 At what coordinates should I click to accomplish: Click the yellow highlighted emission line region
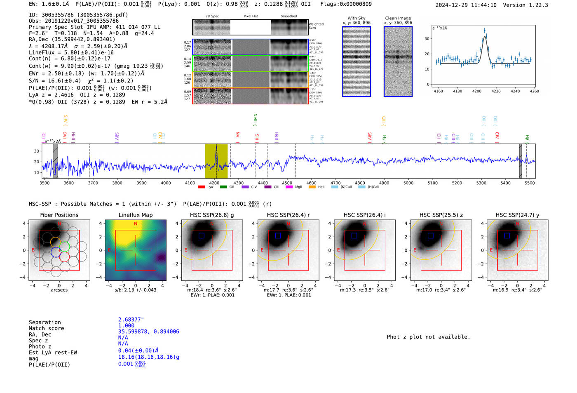coord(216,161)
